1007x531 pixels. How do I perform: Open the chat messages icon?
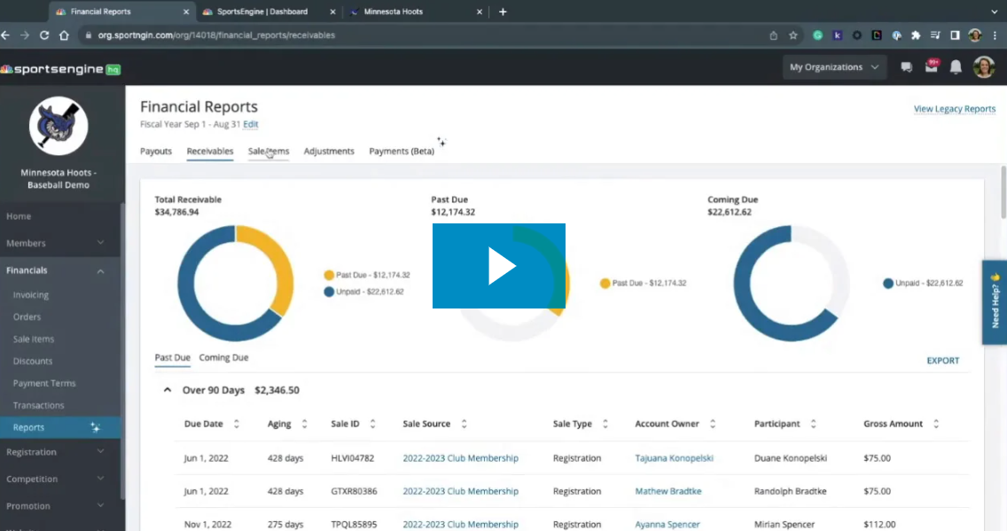906,67
